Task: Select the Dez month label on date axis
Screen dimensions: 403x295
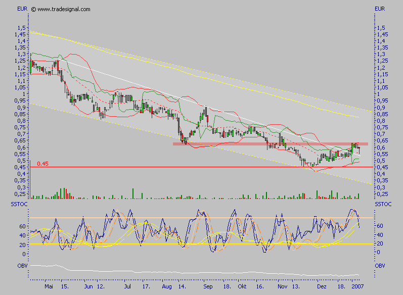Action: (322, 286)
